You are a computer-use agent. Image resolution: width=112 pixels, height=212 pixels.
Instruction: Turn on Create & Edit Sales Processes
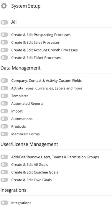pos(4,42)
